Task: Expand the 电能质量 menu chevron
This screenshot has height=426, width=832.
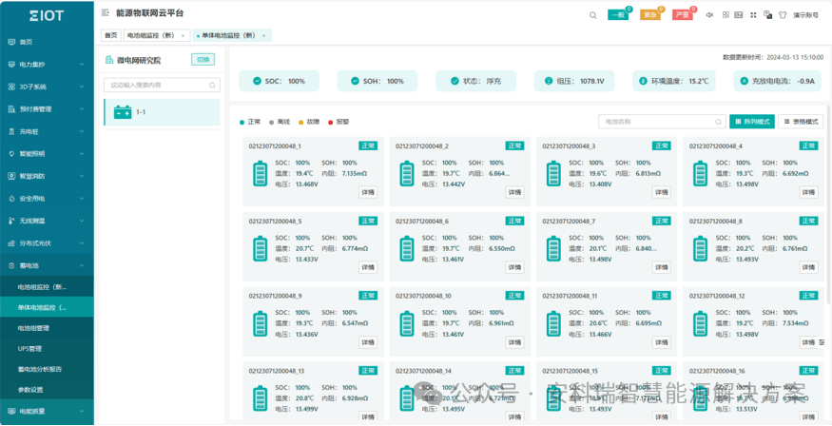Action: click(82, 411)
